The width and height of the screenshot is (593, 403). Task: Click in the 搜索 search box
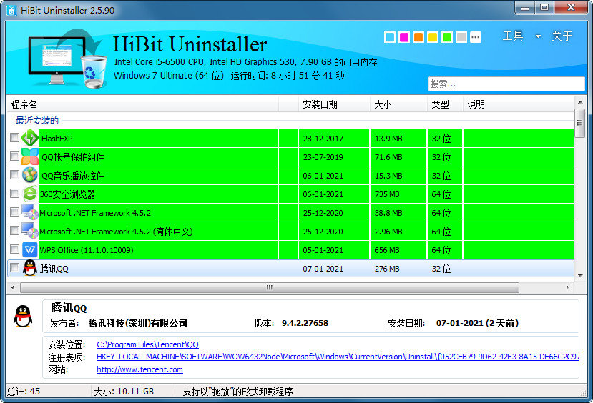[506, 84]
